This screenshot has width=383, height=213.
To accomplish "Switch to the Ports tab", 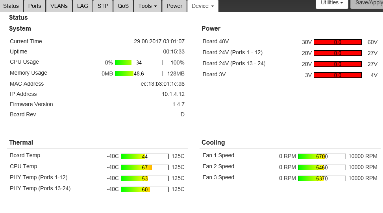I will 35,6.
